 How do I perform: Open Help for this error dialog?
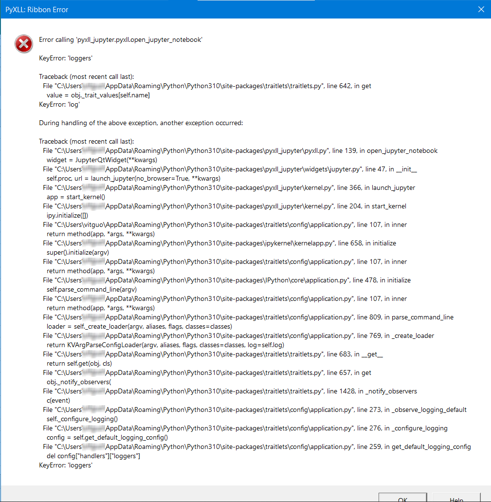coord(456,498)
